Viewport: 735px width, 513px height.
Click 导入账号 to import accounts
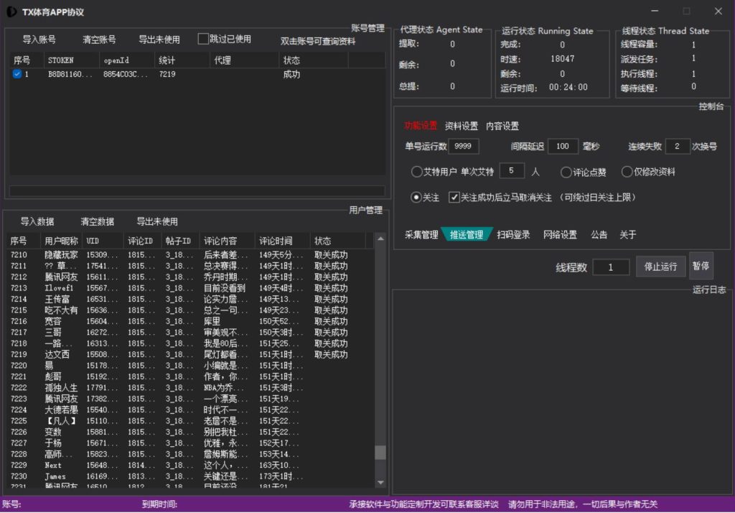click(x=39, y=40)
